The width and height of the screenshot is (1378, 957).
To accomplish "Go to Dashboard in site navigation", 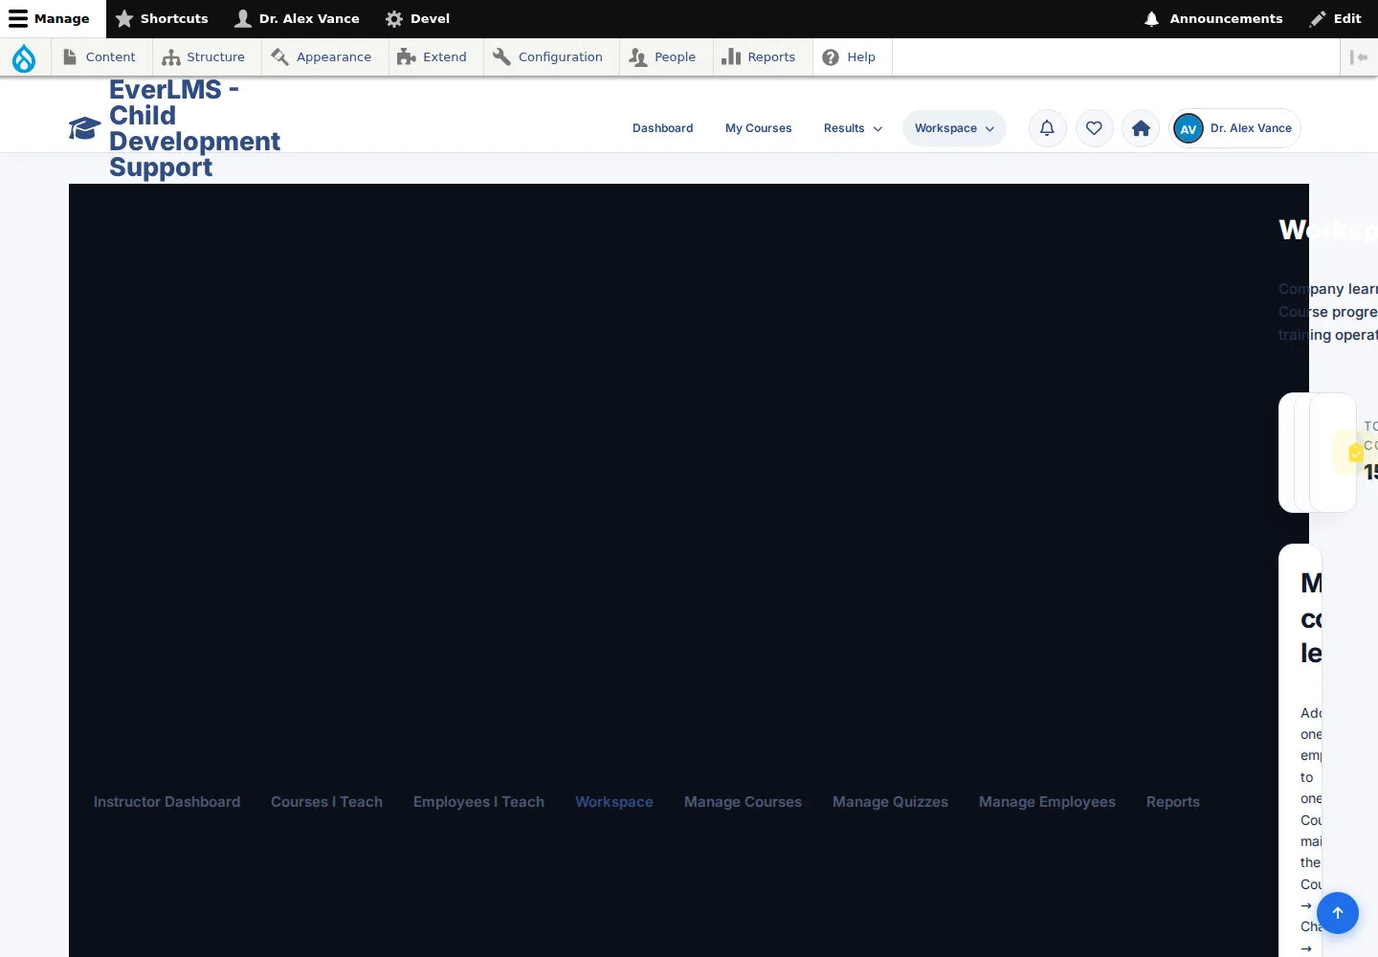I will click(x=662, y=128).
